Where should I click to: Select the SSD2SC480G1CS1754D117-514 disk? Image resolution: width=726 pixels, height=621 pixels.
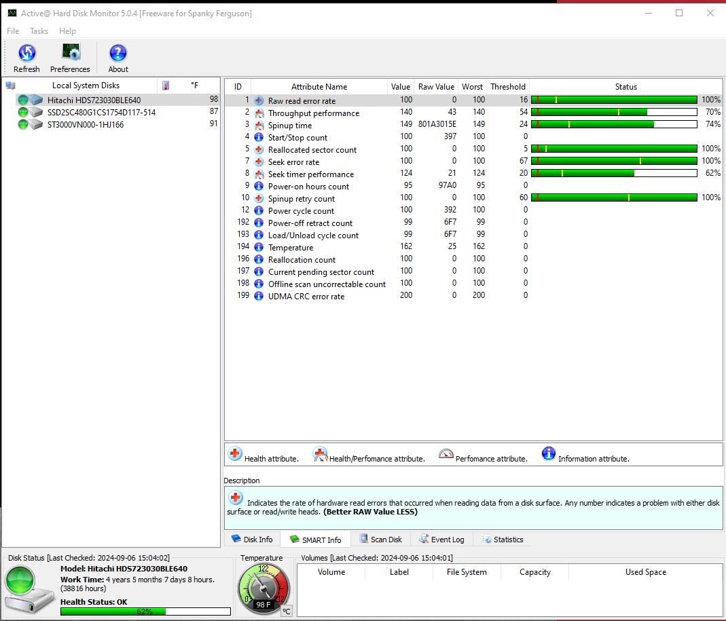tap(101, 113)
